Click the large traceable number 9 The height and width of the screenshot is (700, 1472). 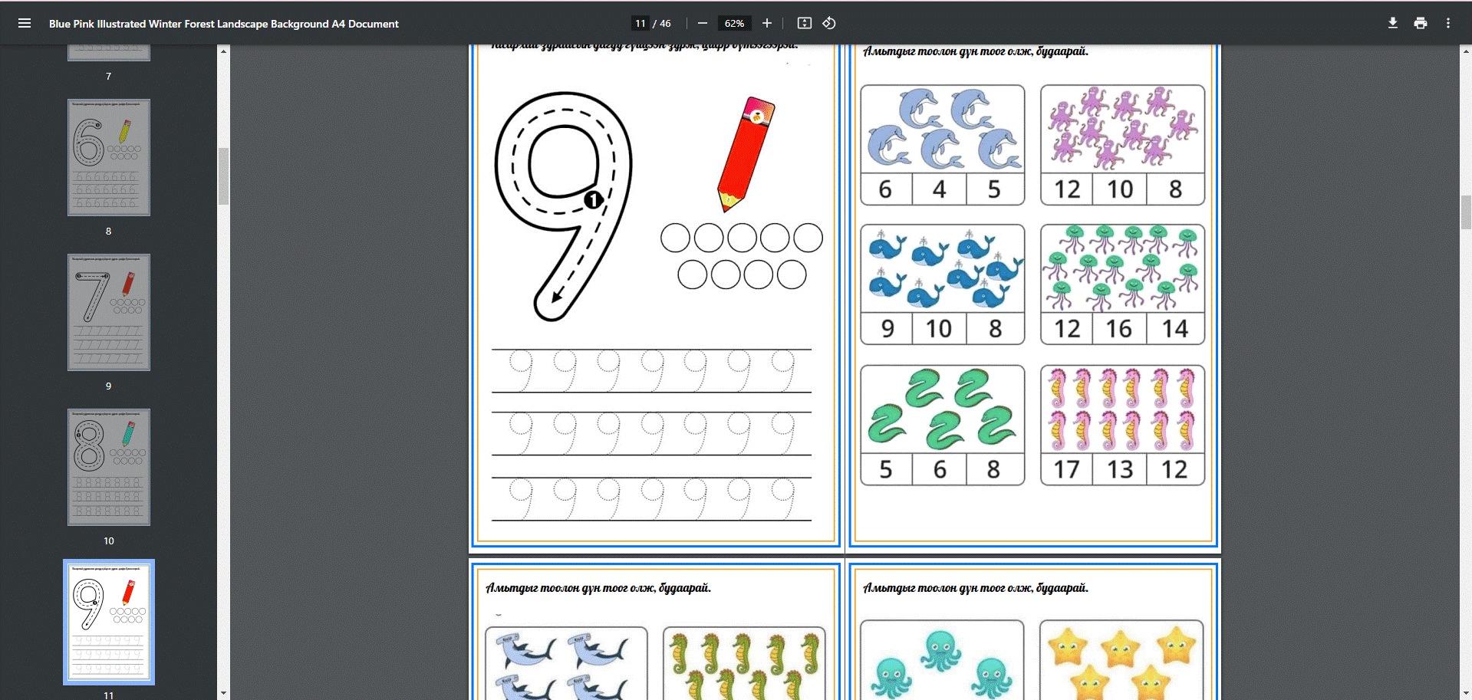tap(564, 205)
